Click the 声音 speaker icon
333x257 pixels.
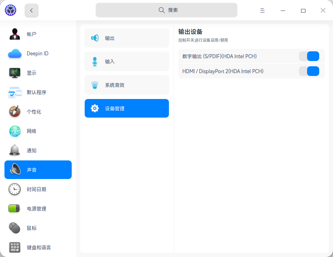(x=15, y=169)
